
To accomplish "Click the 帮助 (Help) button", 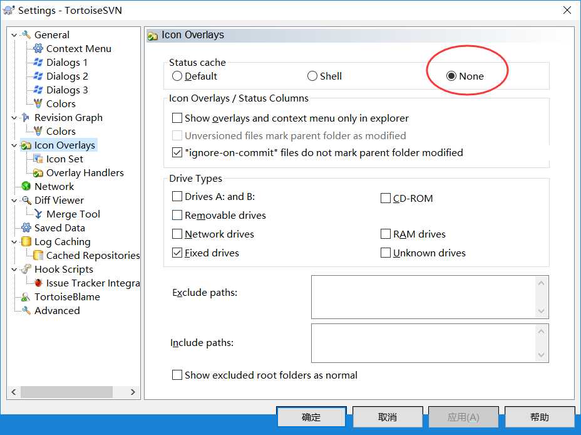I will click(x=540, y=417).
